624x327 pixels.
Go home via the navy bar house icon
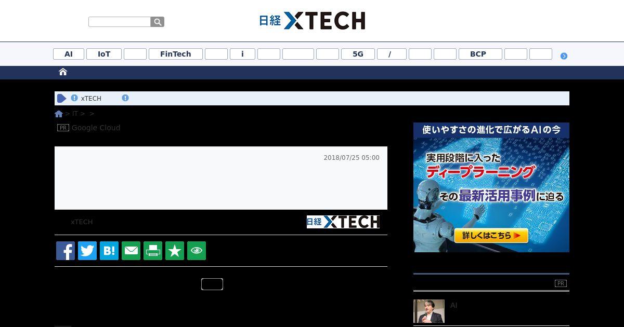pos(63,72)
